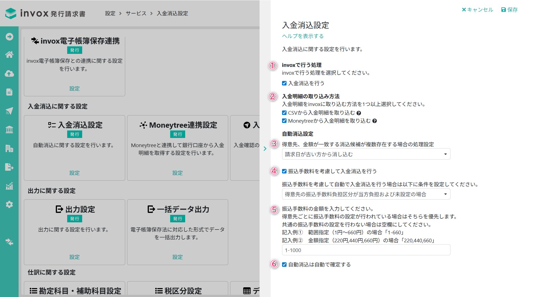533x297 pixels.
Task: Click the 仕訳に関する設定 section heading
Action: tap(52, 272)
